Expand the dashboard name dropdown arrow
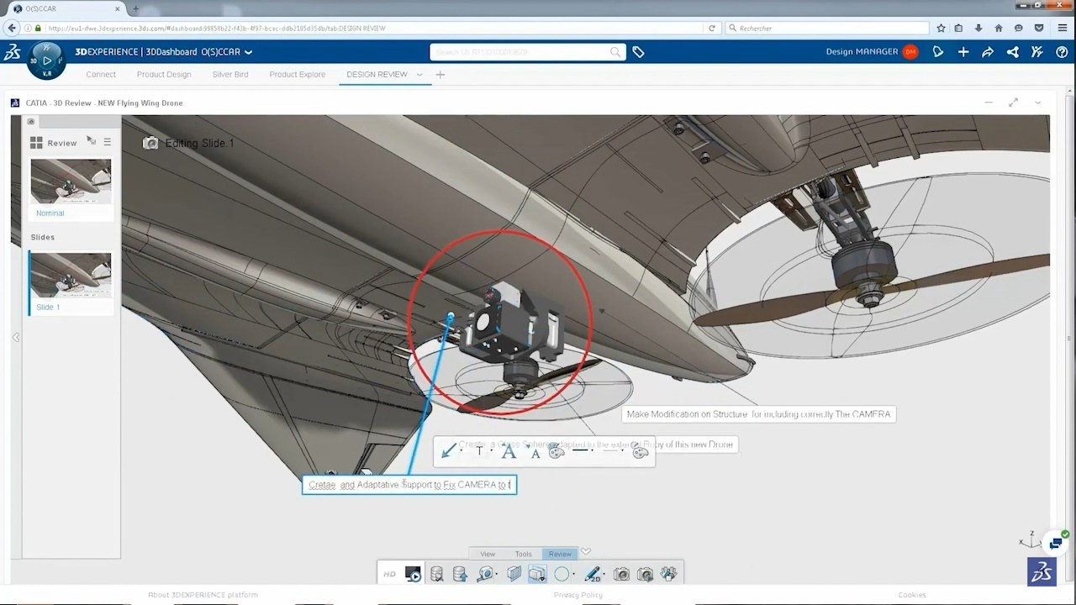 click(248, 52)
